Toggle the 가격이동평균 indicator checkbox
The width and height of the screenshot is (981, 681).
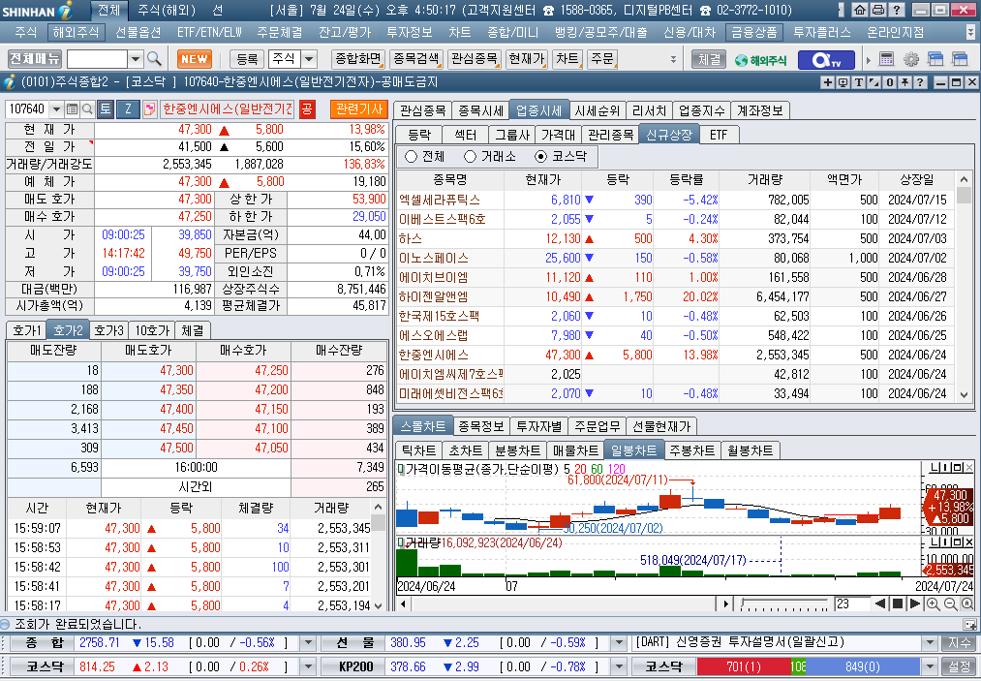point(400,468)
